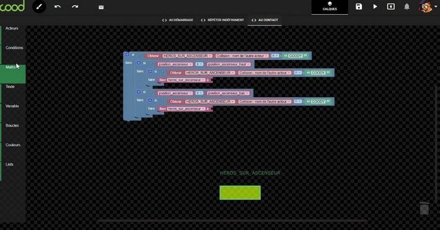Undo the last action
440x230 pixels.
(x=58, y=7)
